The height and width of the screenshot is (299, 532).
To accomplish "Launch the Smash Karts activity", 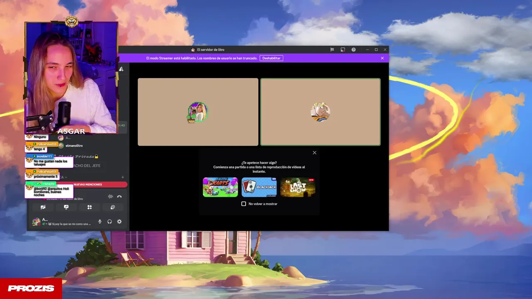I will [x=220, y=187].
